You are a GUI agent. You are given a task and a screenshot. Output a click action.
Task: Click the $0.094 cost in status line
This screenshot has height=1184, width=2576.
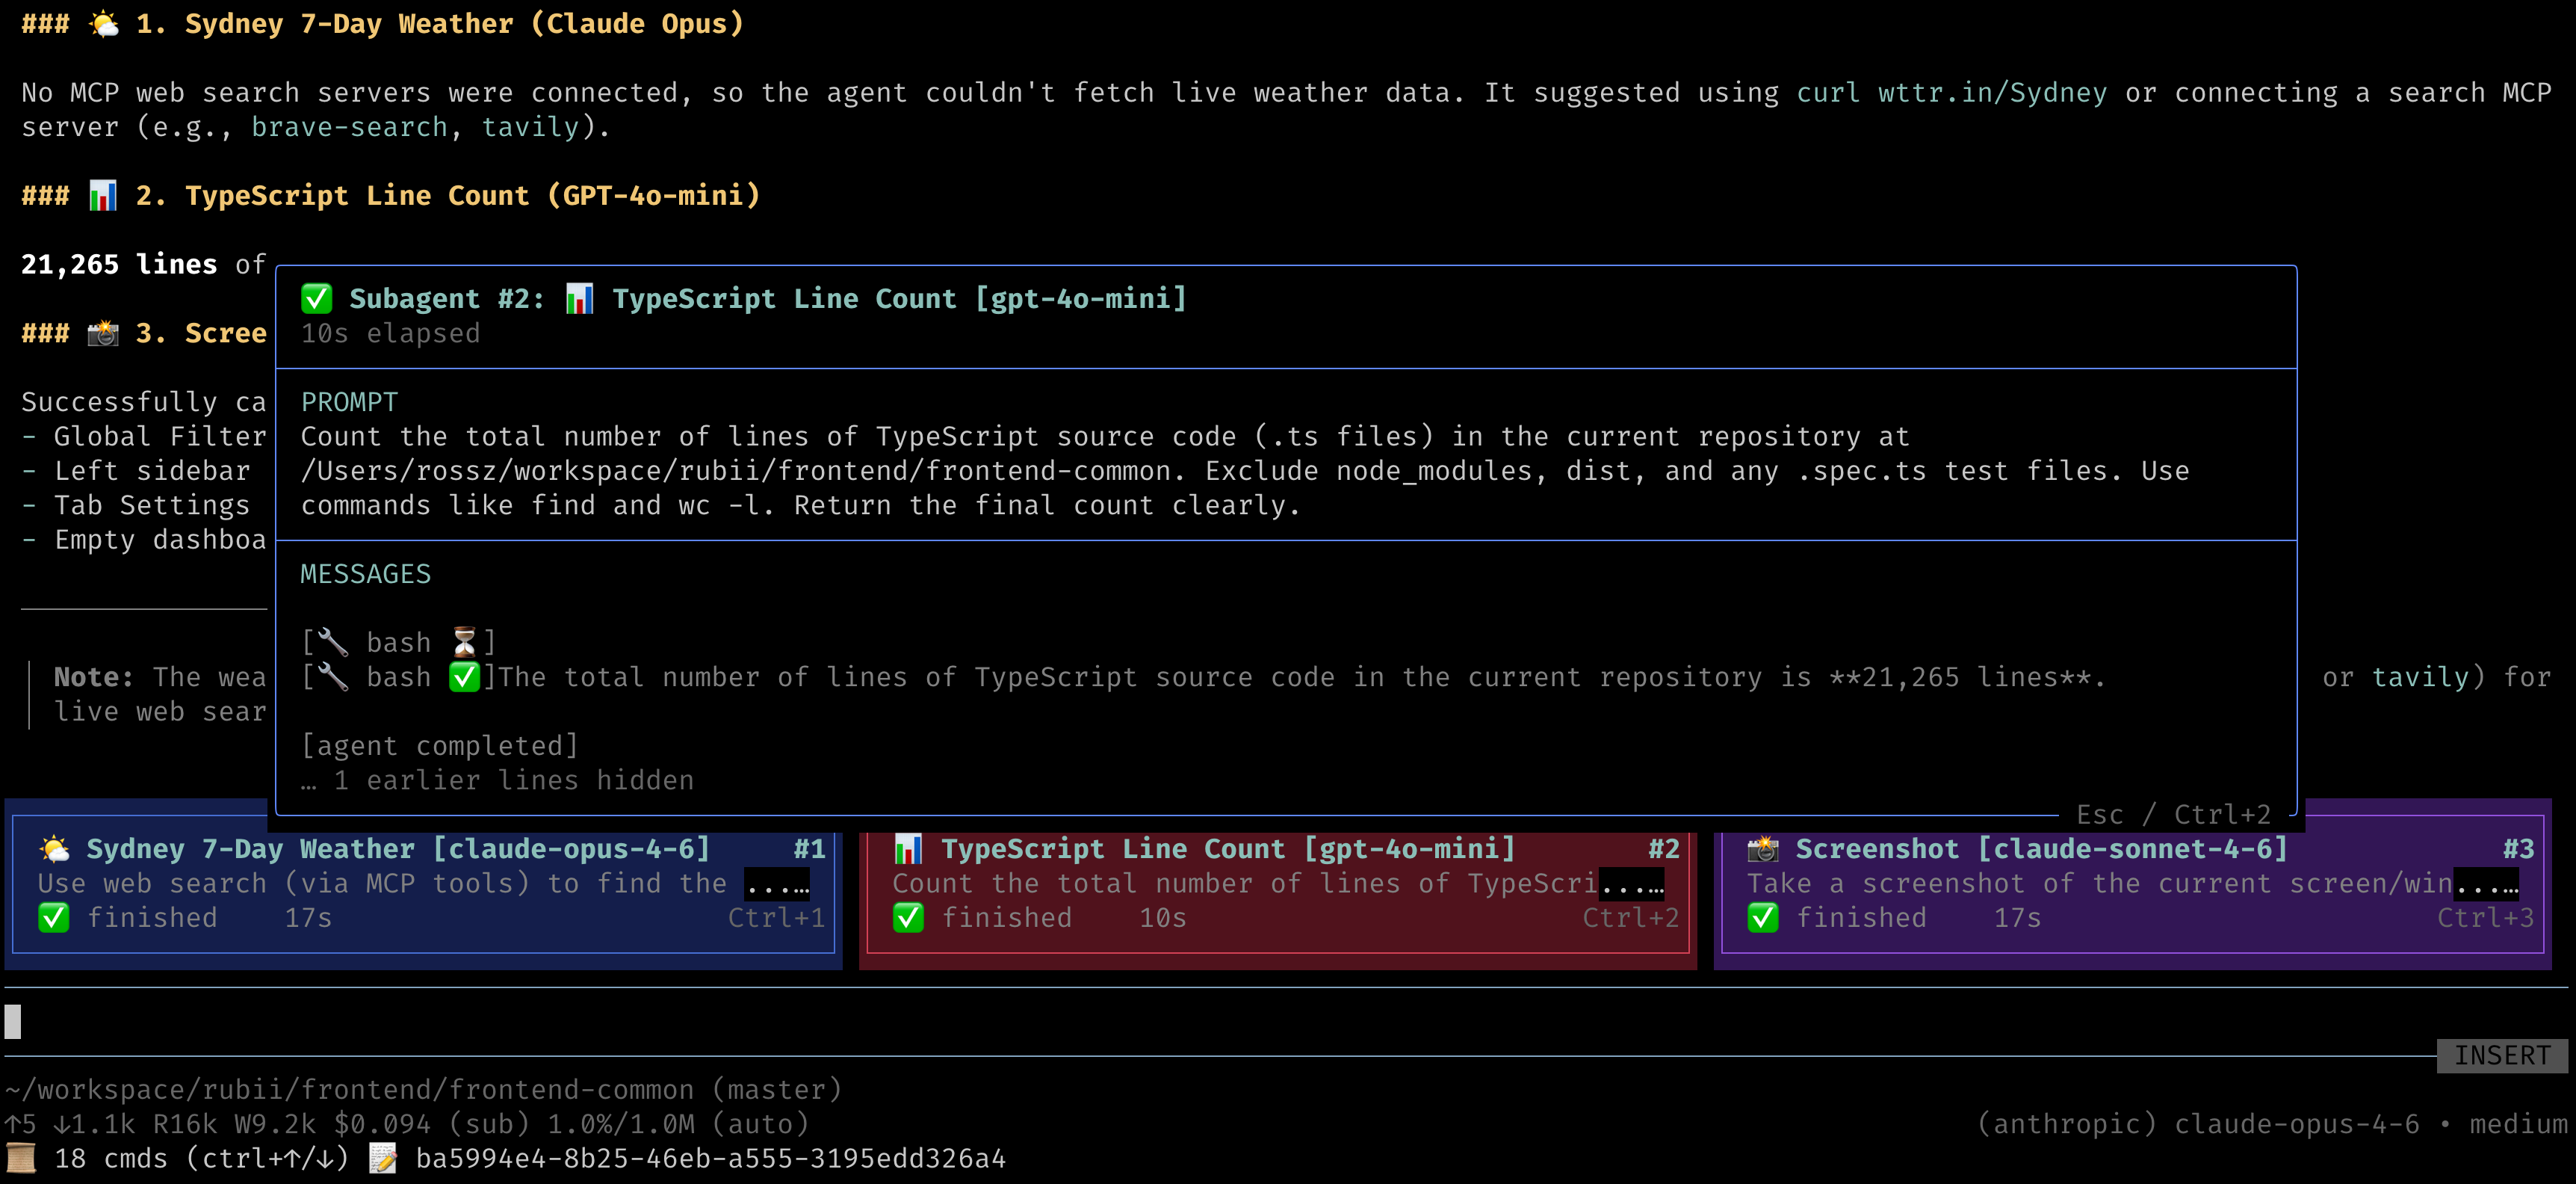click(x=382, y=1124)
